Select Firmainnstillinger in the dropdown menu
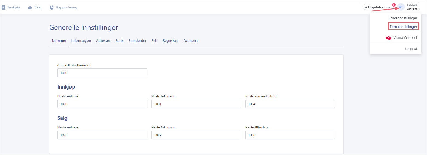Screen dimensions: 427x155 (x=403, y=27)
